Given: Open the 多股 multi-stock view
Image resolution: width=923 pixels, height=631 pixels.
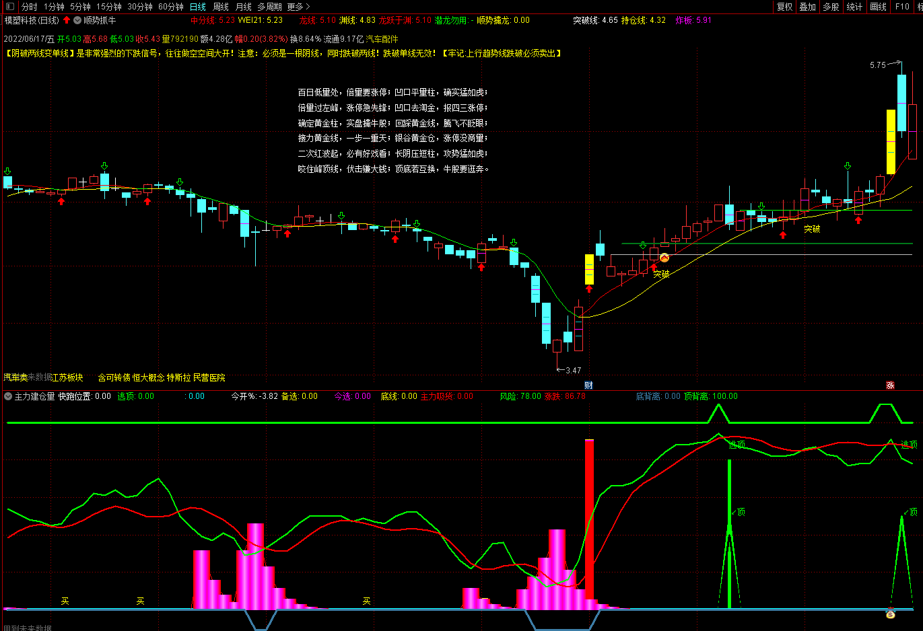Looking at the screenshot, I should pyautogui.click(x=831, y=7).
